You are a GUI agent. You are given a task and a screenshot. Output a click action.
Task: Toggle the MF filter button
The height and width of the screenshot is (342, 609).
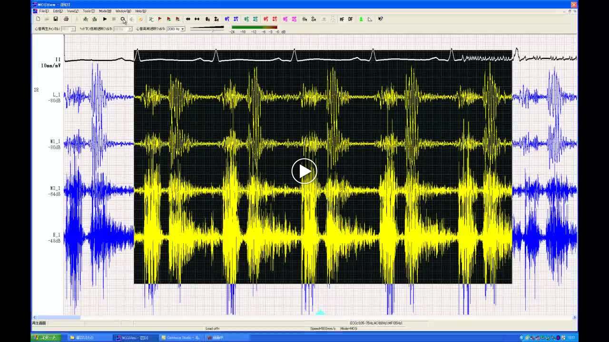click(342, 19)
